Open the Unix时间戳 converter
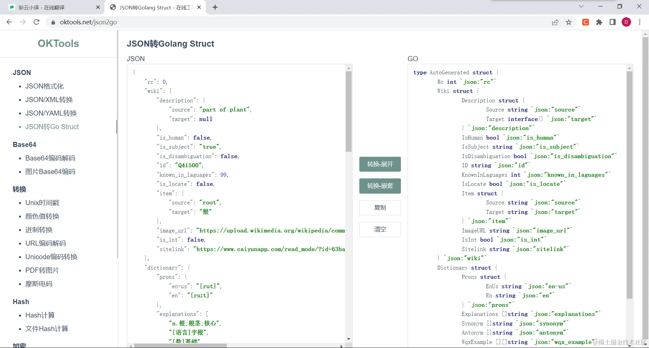This screenshot has height=348, width=649. pyautogui.click(x=42, y=203)
